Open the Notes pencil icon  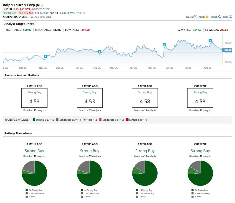[195, 17]
